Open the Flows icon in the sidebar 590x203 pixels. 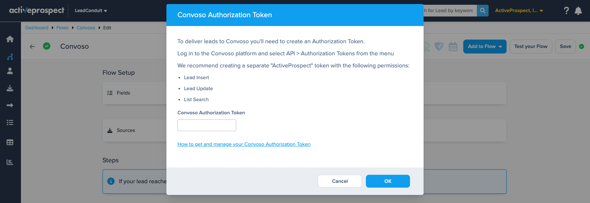(x=10, y=57)
